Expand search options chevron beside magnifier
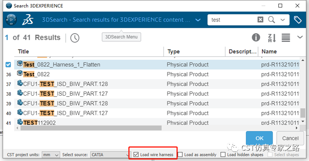The image size is (309, 161). (283, 20)
